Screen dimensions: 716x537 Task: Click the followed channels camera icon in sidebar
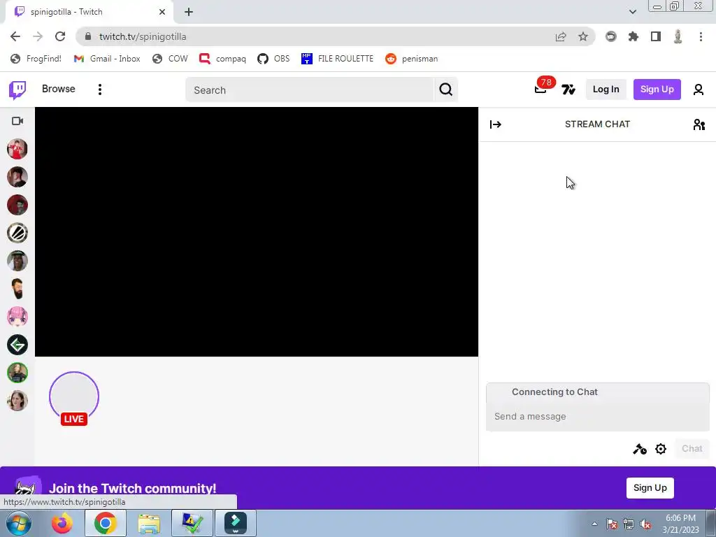(x=17, y=121)
